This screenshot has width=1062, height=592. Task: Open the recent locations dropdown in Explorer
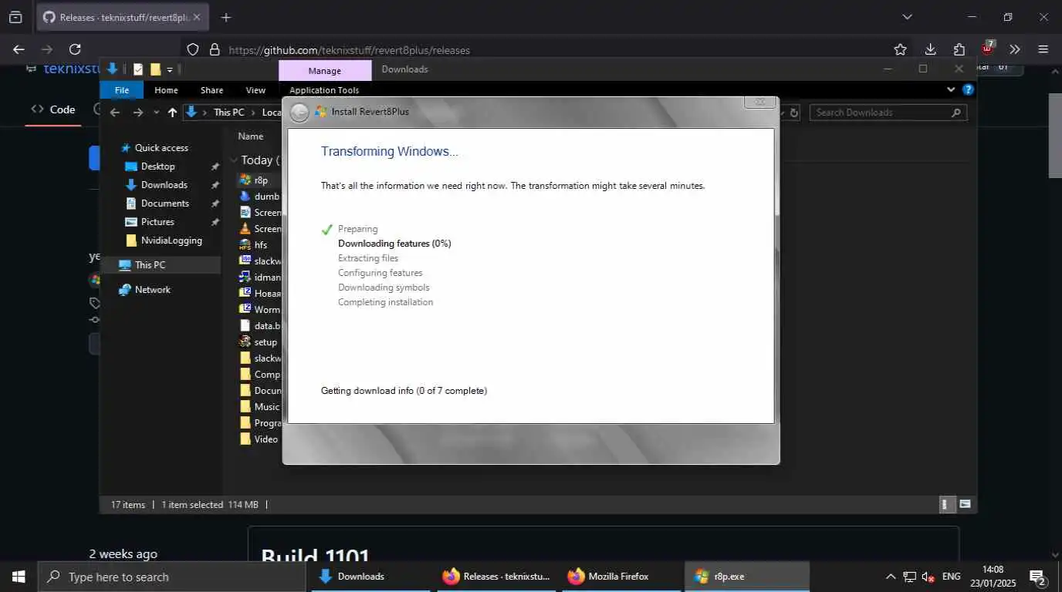click(156, 113)
